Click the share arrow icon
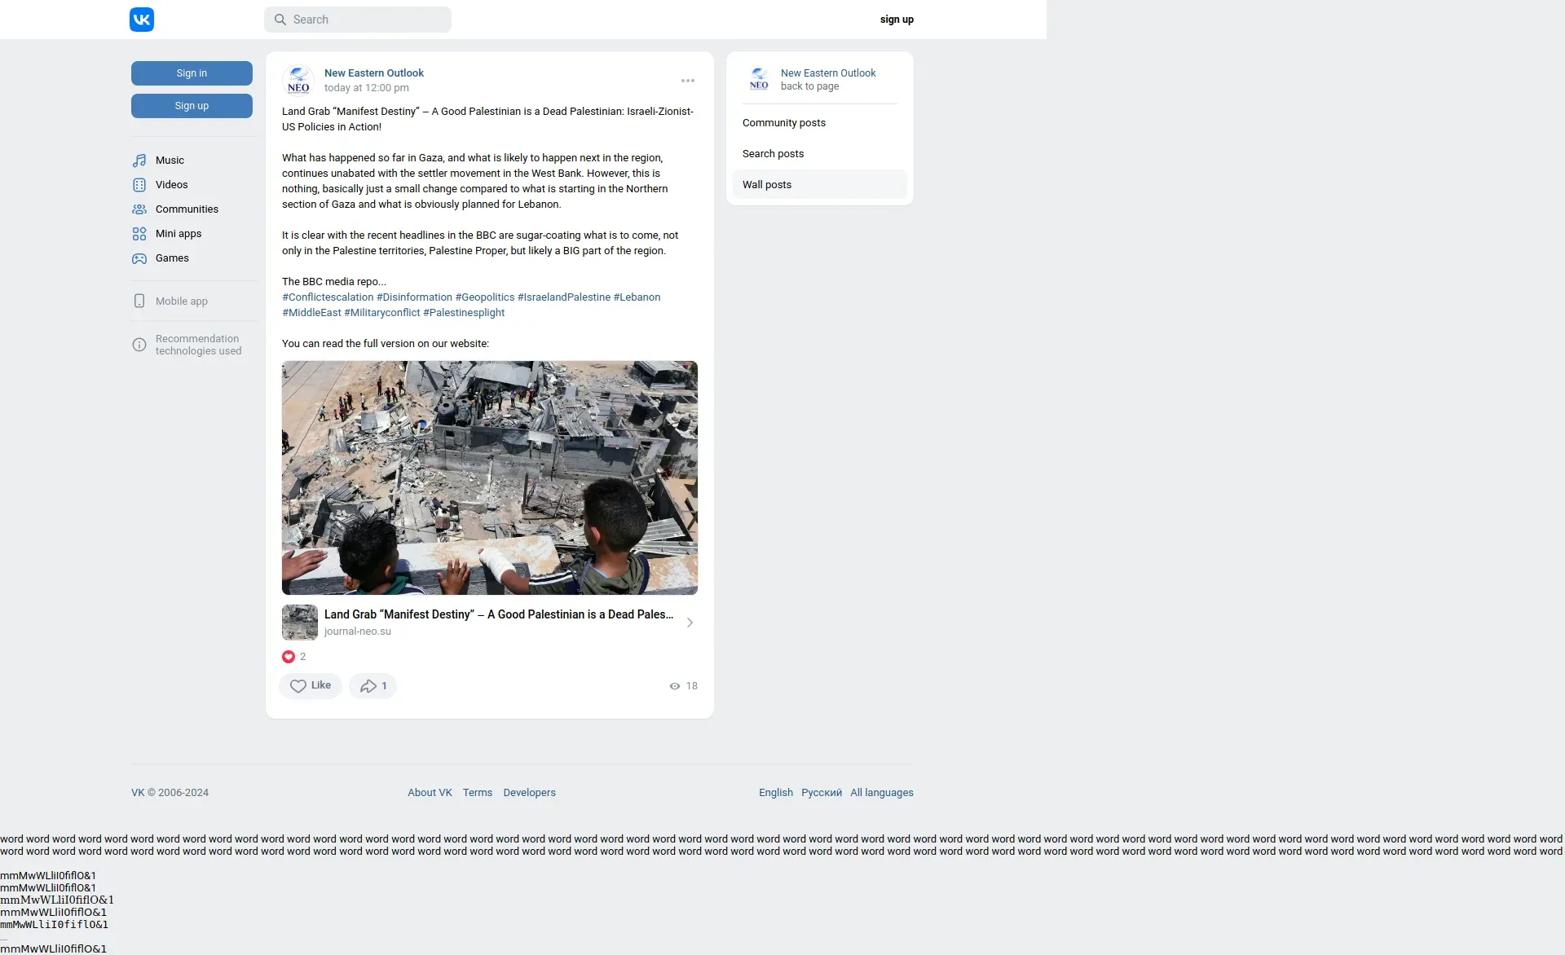The width and height of the screenshot is (1565, 955). pyautogui.click(x=368, y=686)
